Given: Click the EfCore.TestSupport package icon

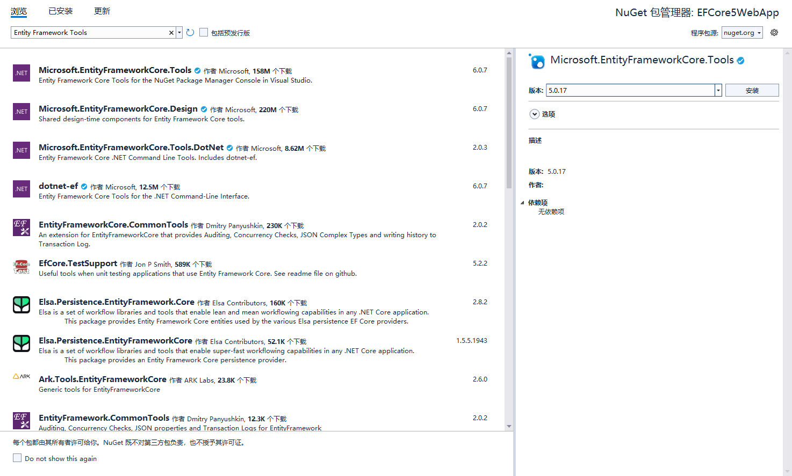Looking at the screenshot, I should click(x=21, y=267).
